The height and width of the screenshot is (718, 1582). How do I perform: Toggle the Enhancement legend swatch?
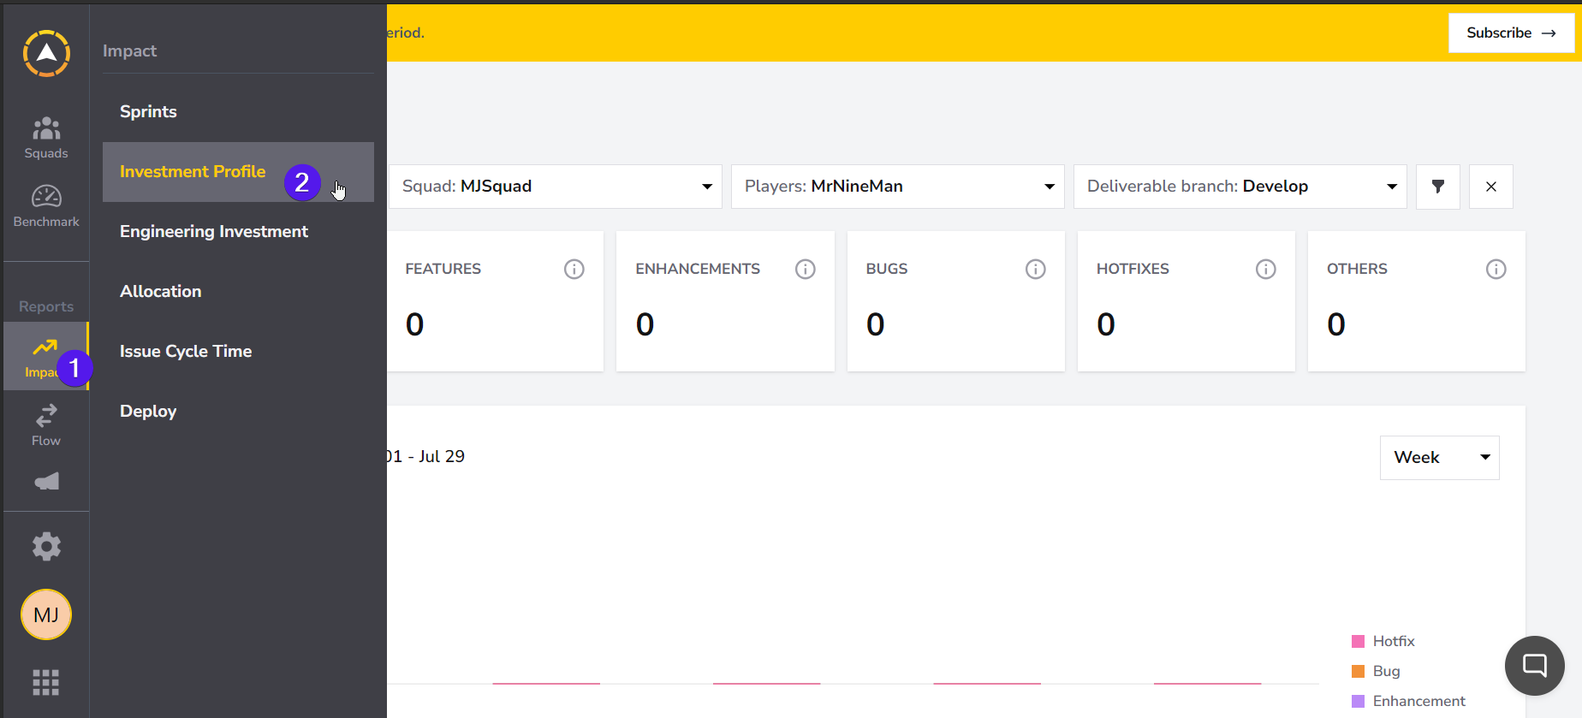coord(1358,701)
